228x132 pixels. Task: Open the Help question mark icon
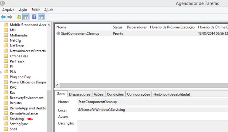34,17
